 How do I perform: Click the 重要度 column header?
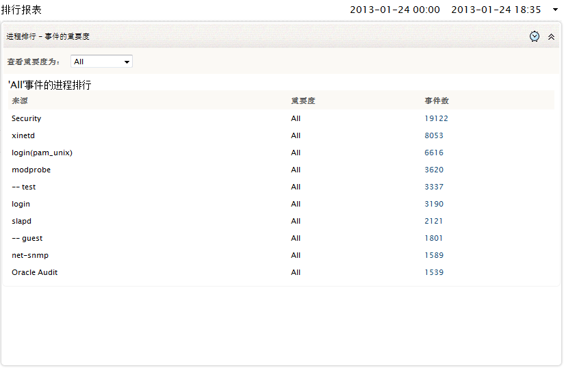(303, 101)
